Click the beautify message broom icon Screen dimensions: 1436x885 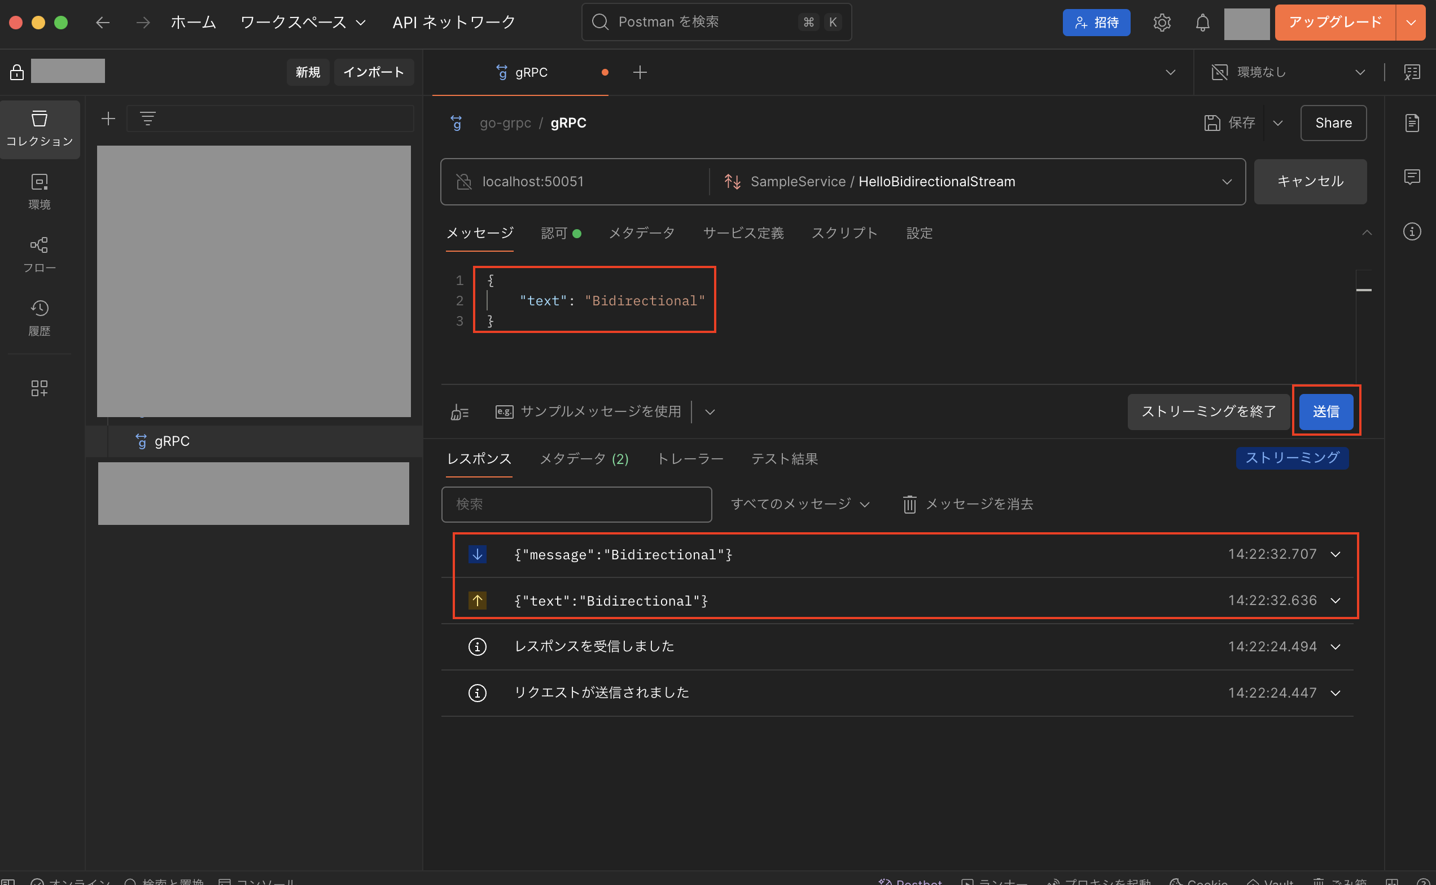(x=460, y=412)
